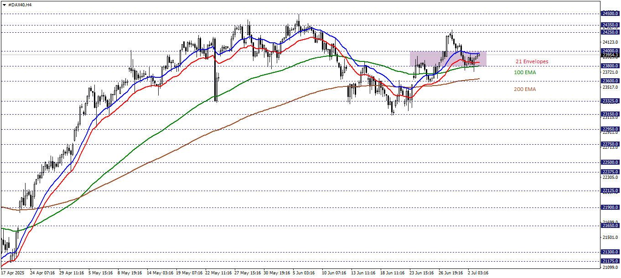Click the 200 EMA legend label
Viewport: 621px width, 278px height.
click(x=525, y=89)
